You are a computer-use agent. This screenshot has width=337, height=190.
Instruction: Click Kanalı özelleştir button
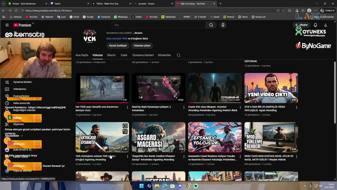[118, 46]
